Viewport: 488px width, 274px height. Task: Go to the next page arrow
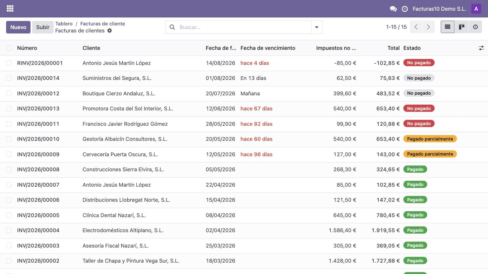[x=428, y=27]
